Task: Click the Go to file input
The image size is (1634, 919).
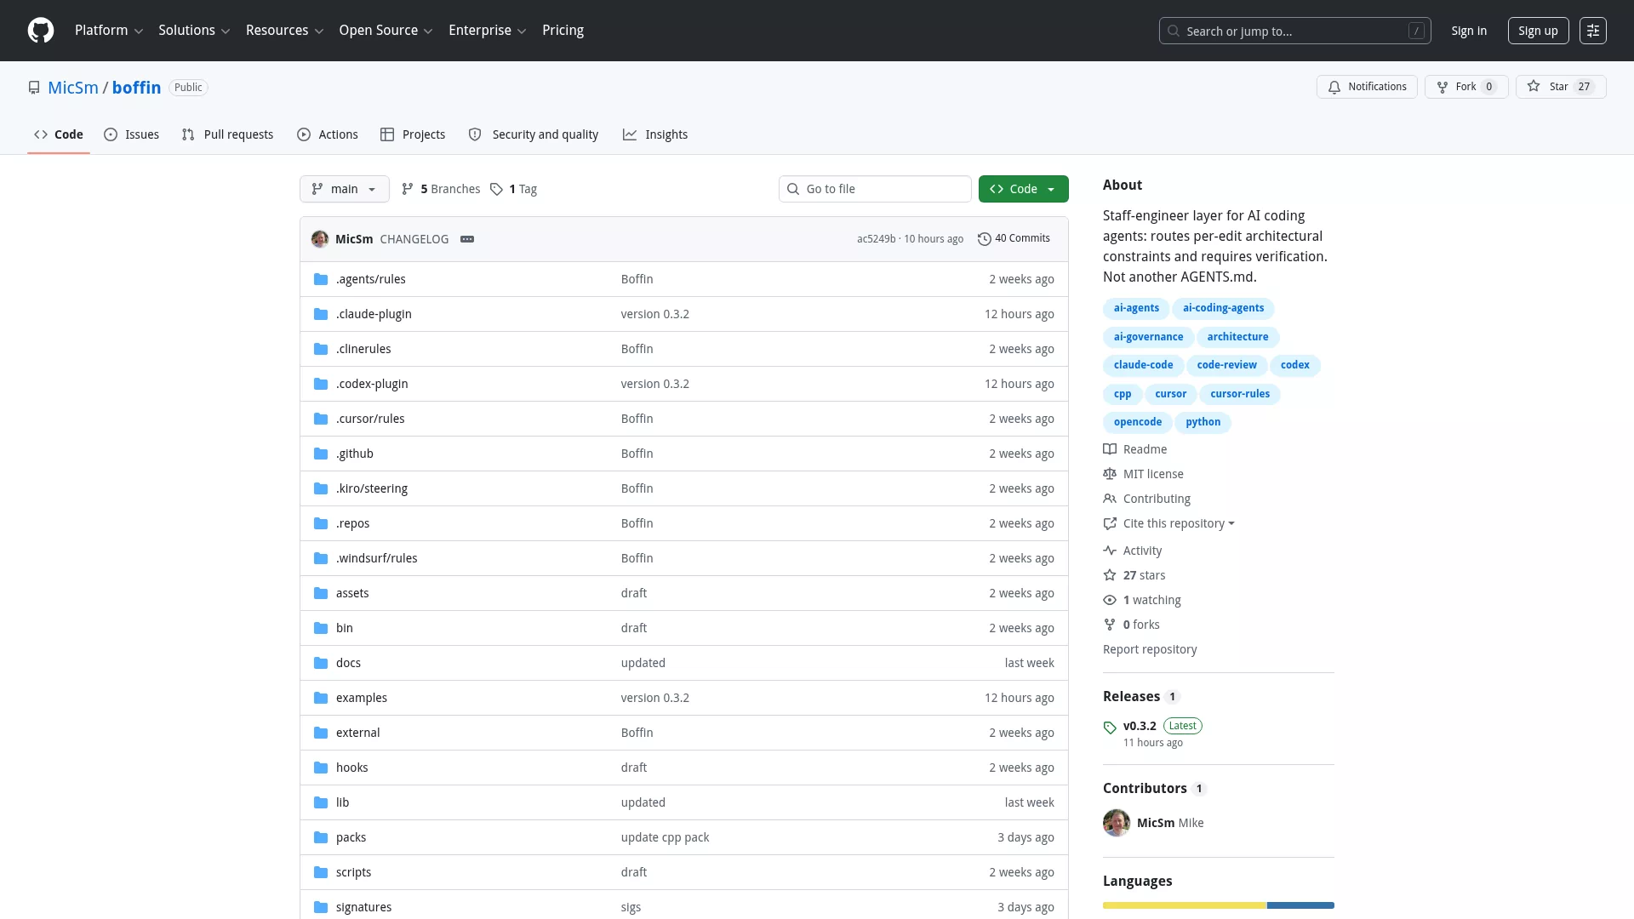Action: (x=875, y=189)
